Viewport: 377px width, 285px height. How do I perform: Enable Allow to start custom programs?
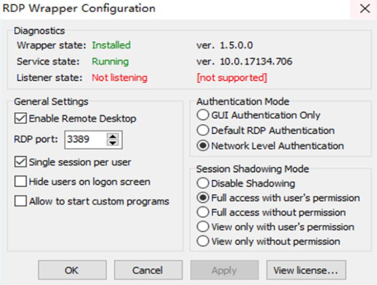tap(21, 202)
